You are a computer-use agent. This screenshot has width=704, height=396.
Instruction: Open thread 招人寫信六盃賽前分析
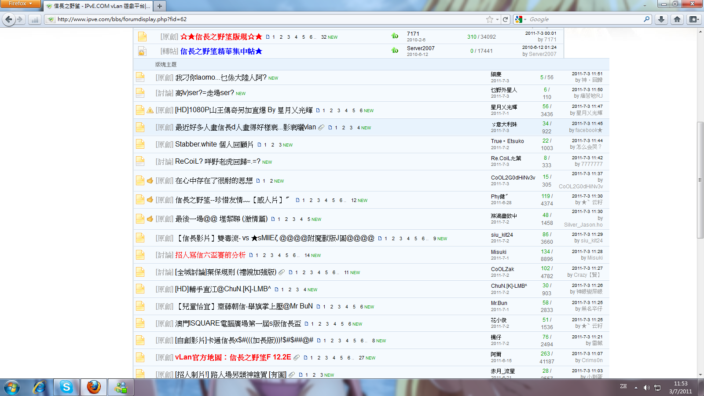coord(210,255)
